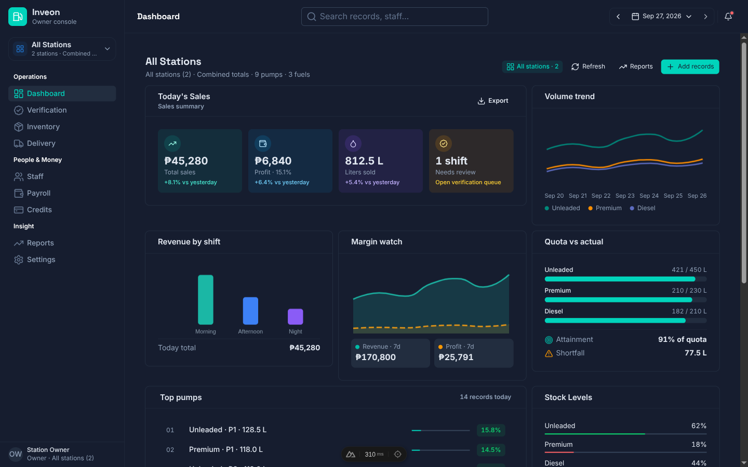Open Dashboard in the sidebar
Viewport: 748px width, 467px height.
click(62, 93)
